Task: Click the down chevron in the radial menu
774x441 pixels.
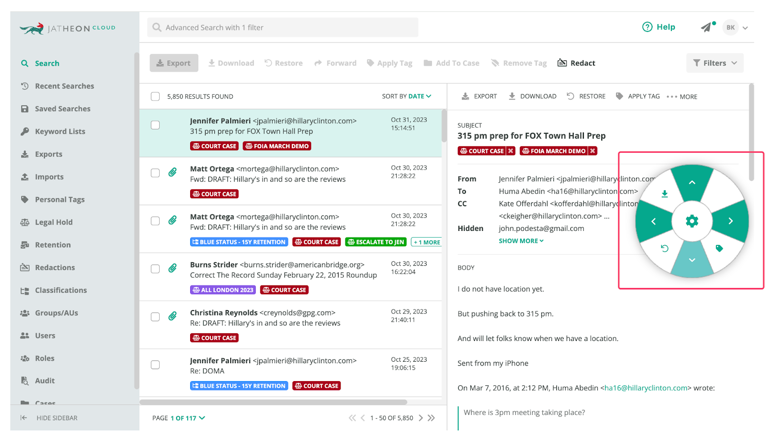Action: [692, 260]
